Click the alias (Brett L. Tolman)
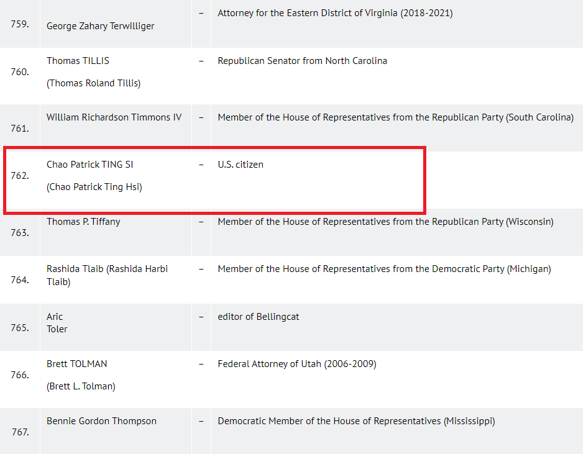586x454 pixels. (81, 386)
